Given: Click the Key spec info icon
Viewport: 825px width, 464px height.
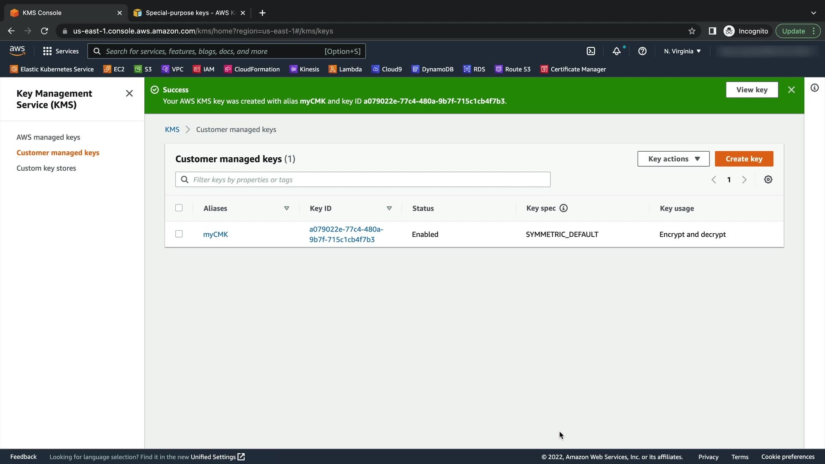Looking at the screenshot, I should (x=563, y=208).
